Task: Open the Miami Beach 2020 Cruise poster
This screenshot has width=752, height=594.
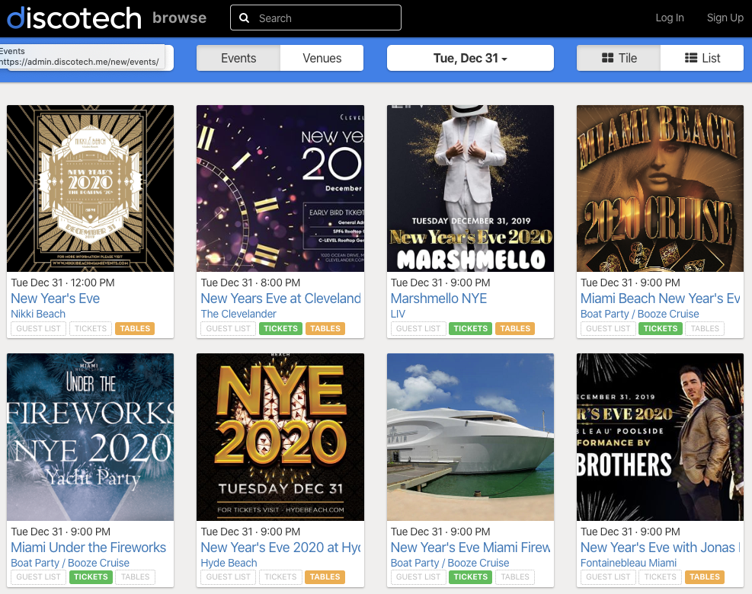Action: click(660, 188)
